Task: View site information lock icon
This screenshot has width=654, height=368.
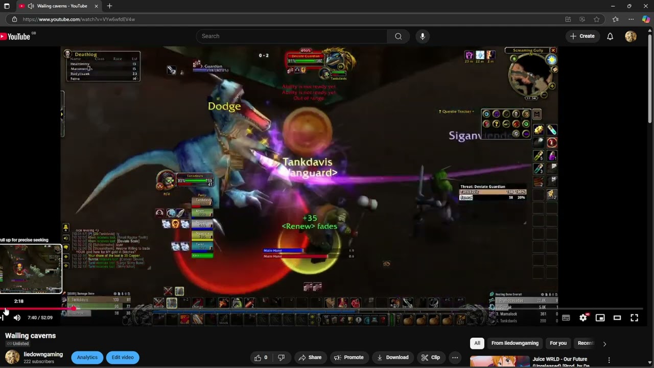Action: click(14, 19)
